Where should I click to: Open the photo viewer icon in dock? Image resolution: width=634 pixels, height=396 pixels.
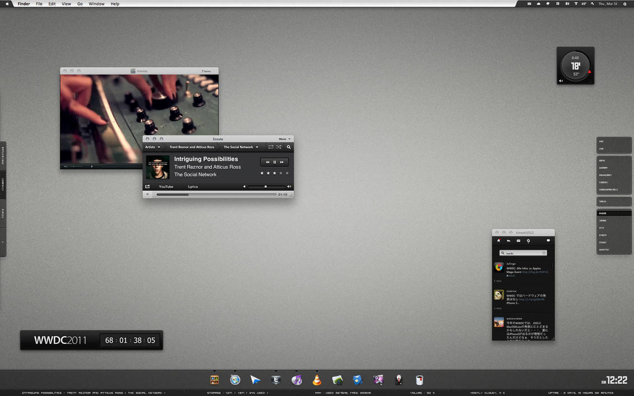tap(337, 380)
